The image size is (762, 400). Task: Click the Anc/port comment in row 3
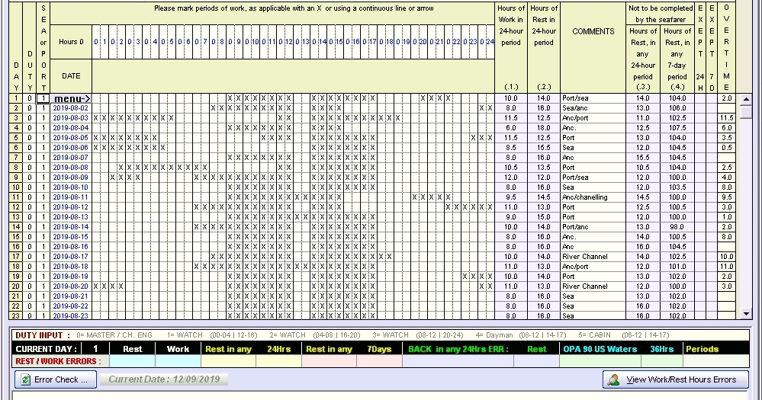click(x=593, y=118)
